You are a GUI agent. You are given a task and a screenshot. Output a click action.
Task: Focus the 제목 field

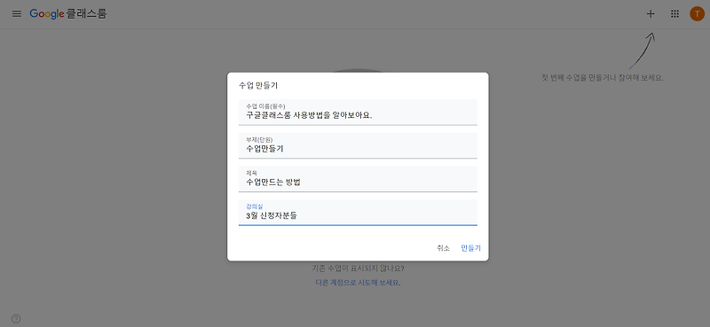click(358, 179)
